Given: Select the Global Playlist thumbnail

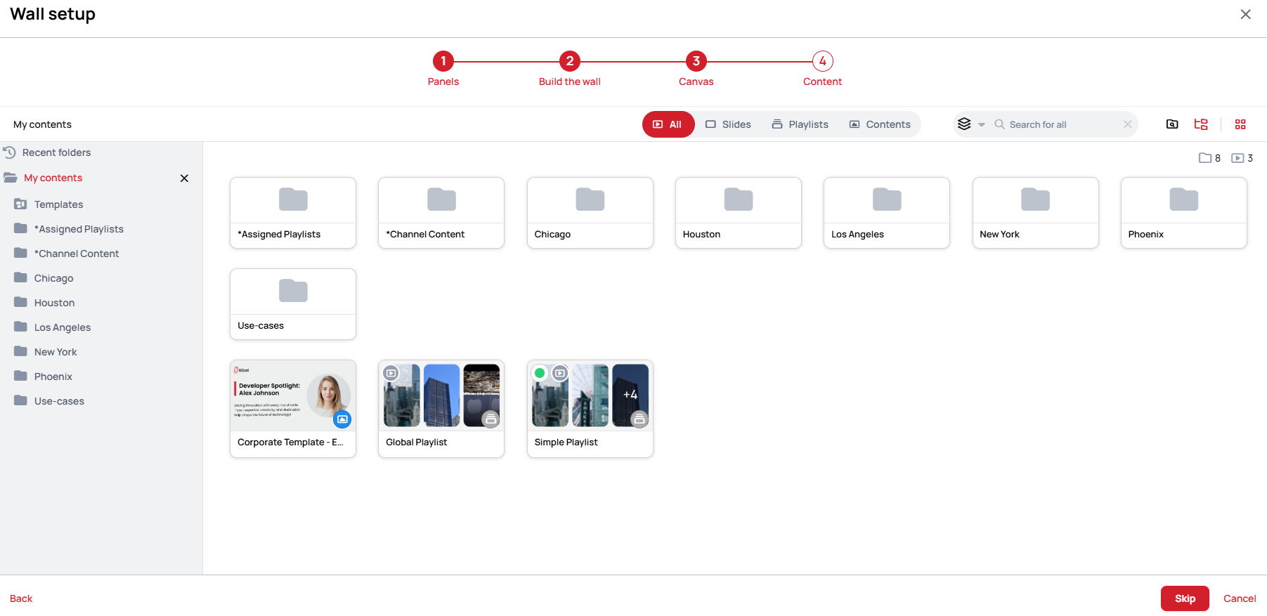Looking at the screenshot, I should point(441,395).
